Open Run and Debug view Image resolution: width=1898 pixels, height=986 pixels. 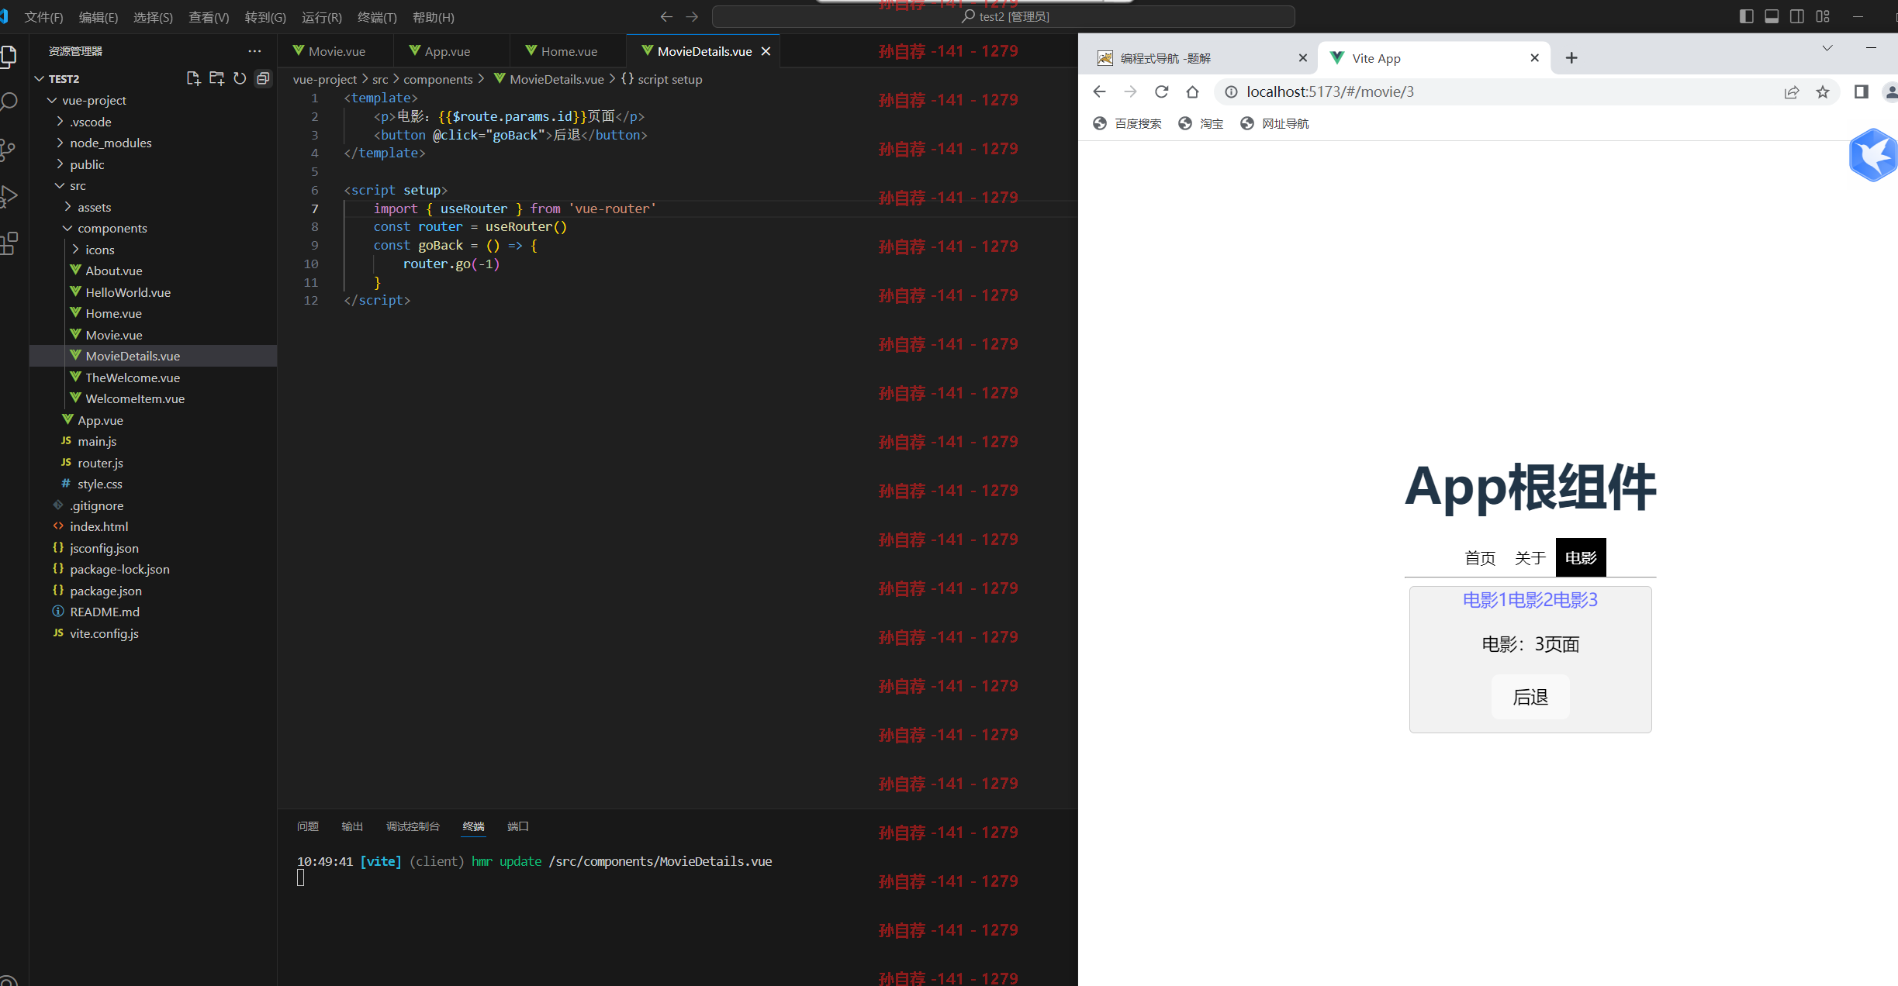(9, 196)
